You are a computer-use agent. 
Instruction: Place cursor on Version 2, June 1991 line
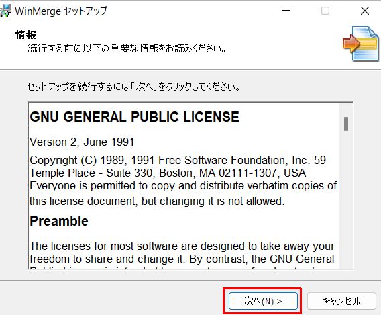point(82,142)
